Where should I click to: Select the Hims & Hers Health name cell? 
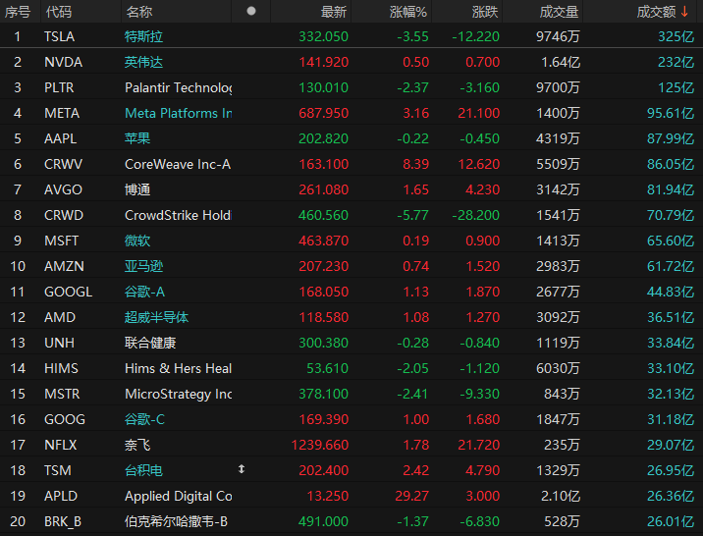(x=178, y=368)
